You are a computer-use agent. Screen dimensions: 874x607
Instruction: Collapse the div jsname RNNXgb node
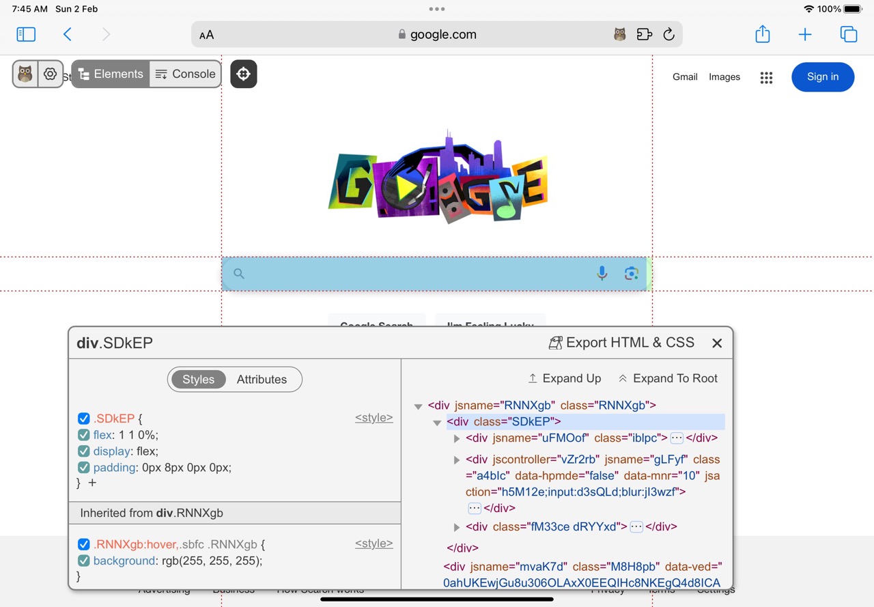418,406
